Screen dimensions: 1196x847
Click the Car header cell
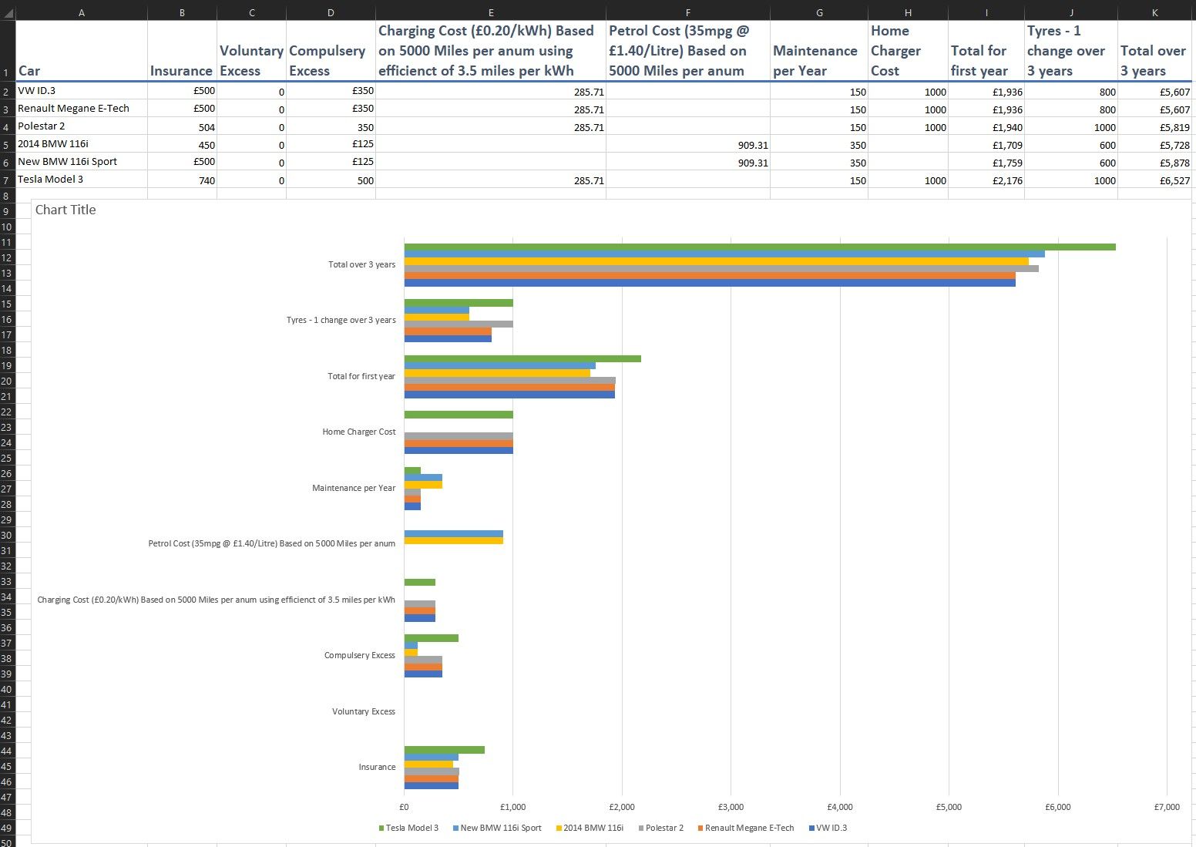[x=81, y=52]
